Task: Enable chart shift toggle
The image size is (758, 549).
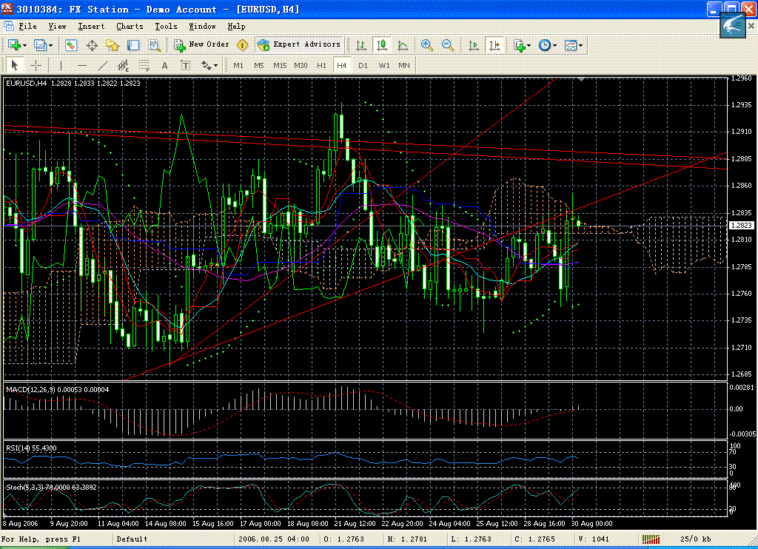Action: tap(494, 45)
